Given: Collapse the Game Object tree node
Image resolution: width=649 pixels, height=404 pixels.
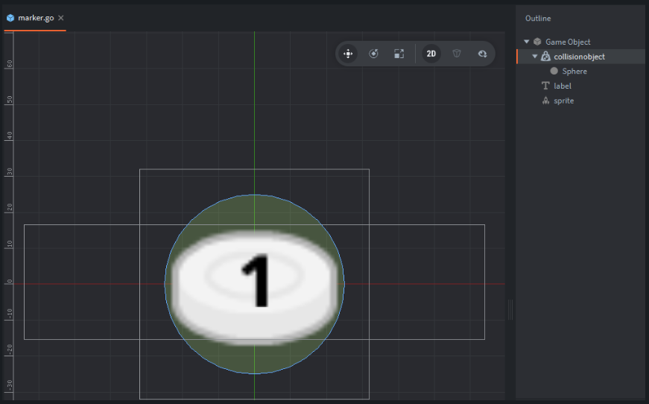Looking at the screenshot, I should click(x=527, y=42).
